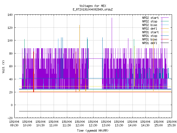
Task: Click the x-axis tick label 14:00
Action: 132,125
